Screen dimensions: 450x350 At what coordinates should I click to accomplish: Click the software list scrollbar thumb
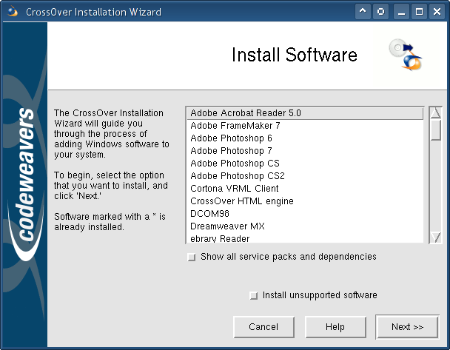coord(436,130)
